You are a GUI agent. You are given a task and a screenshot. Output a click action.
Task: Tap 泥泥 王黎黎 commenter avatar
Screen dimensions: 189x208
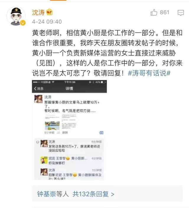pos(44,160)
